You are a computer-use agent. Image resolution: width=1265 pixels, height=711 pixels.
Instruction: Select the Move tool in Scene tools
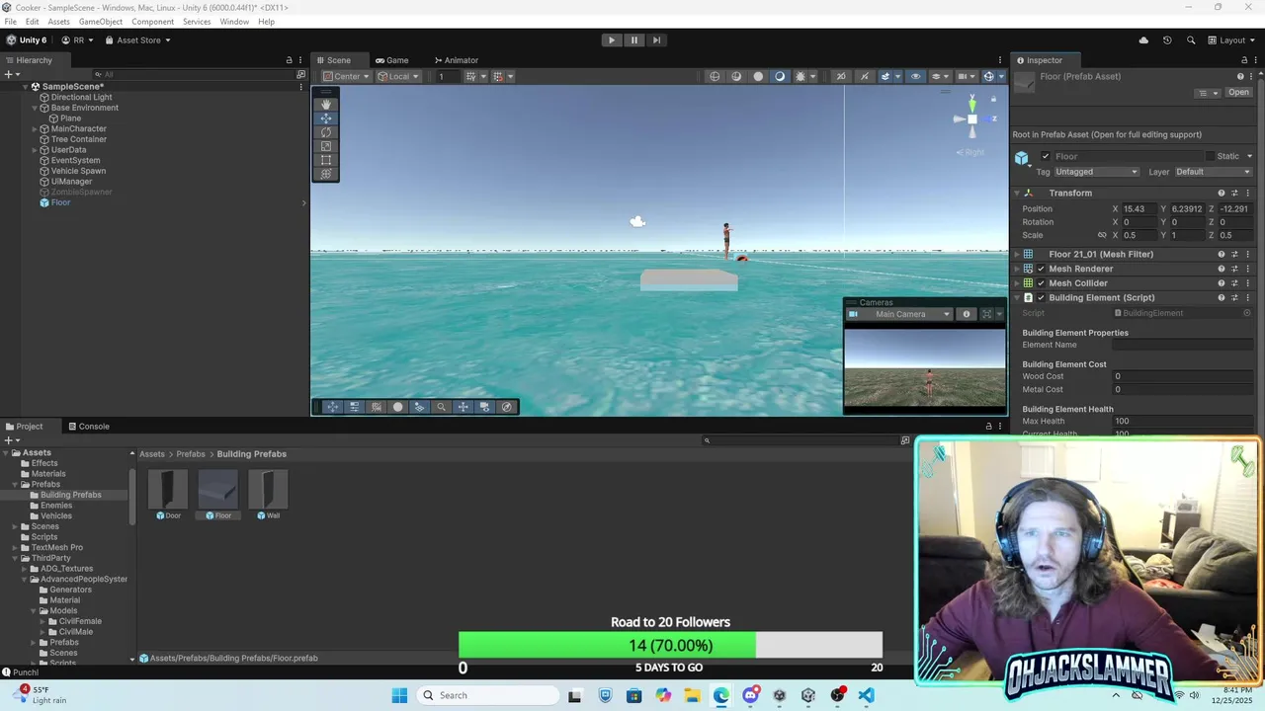click(x=326, y=118)
